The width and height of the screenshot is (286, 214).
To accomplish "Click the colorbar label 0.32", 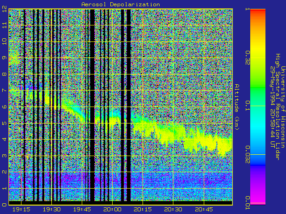I will click(247, 58).
